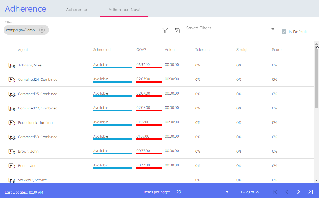Viewport: 319px width, 198px height.
Task: Toggle the Is Default checkbox
Action: point(284,32)
